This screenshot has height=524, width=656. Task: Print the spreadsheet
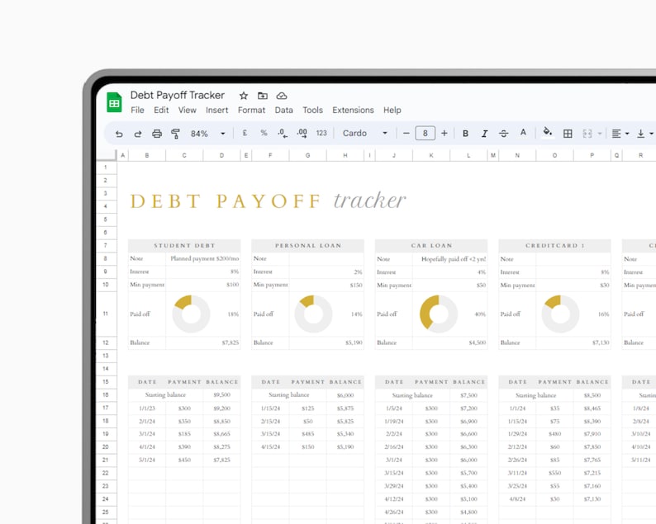point(157,134)
